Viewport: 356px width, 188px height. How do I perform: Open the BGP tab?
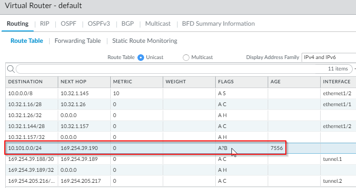(x=127, y=23)
